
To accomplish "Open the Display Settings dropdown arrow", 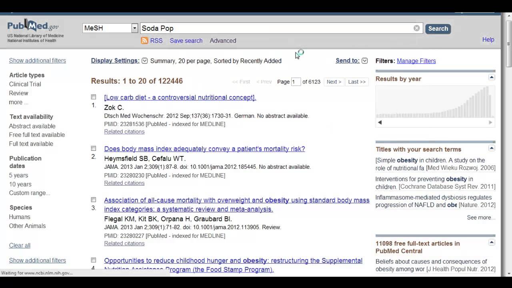I will tap(145, 61).
